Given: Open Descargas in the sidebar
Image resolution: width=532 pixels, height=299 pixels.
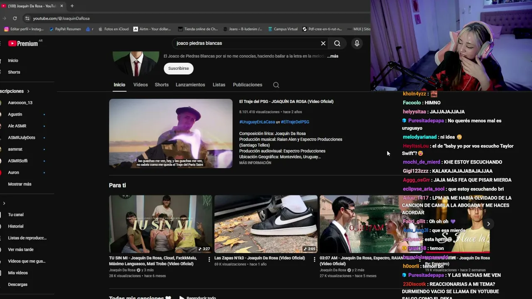Looking at the screenshot, I should click(17, 284).
